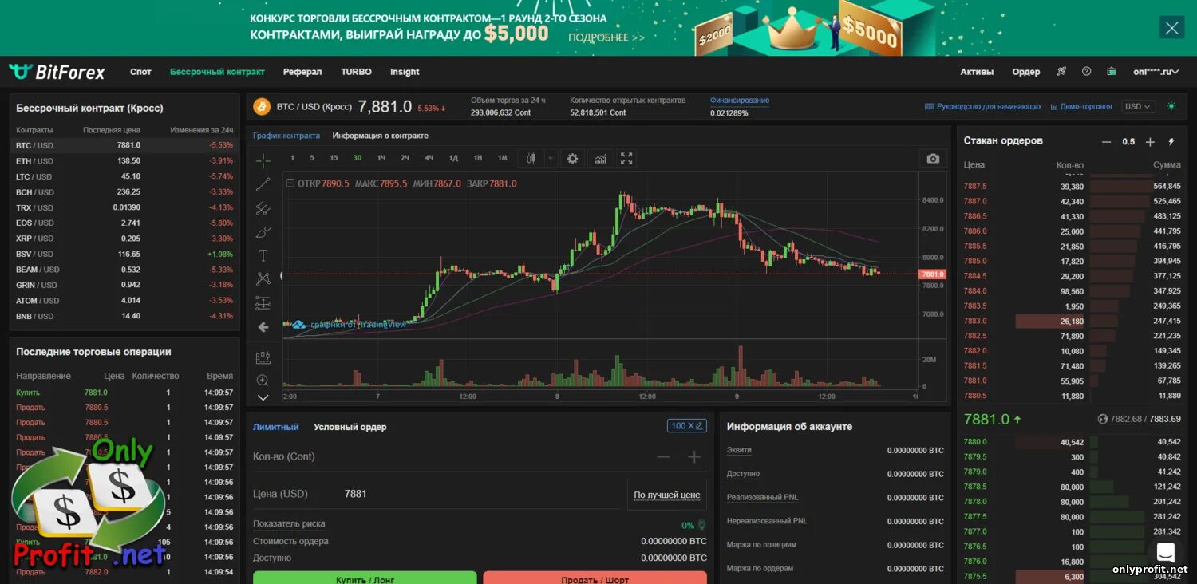1197x584 pixels.
Task: Select the 1Д daily timeframe
Action: point(453,158)
